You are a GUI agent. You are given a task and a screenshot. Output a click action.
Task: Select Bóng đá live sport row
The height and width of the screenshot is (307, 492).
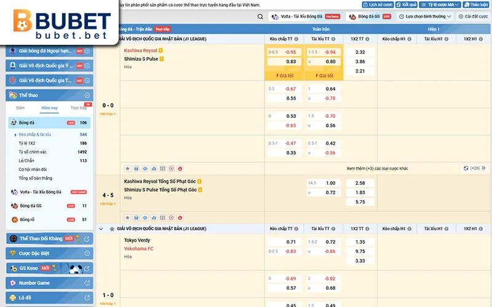tap(49, 123)
